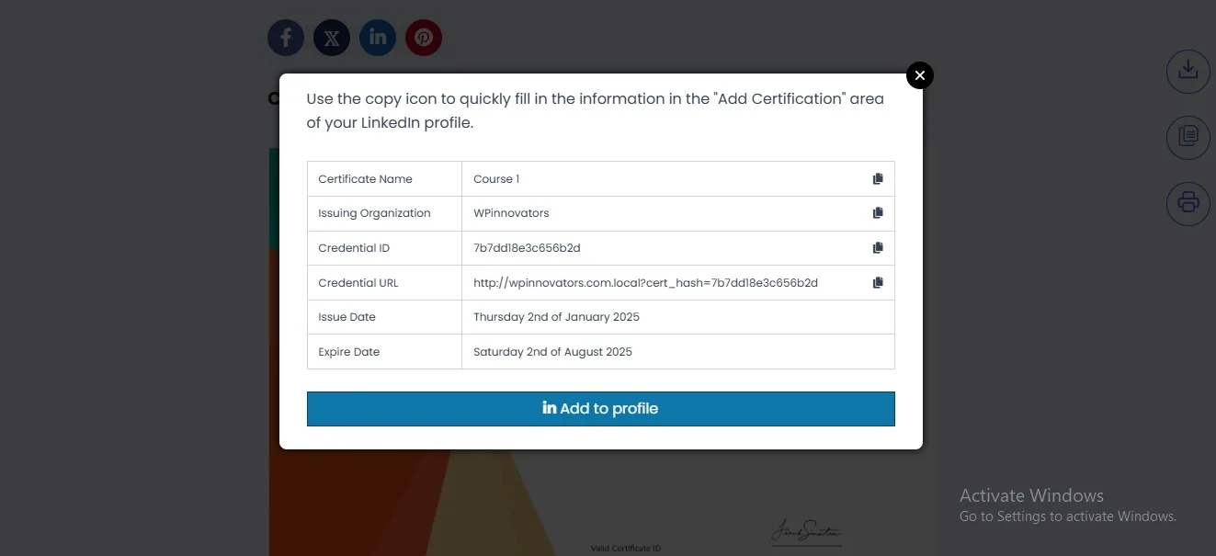Click the signature on the certificate
Viewport: 1216px width, 556px height.
click(806, 530)
